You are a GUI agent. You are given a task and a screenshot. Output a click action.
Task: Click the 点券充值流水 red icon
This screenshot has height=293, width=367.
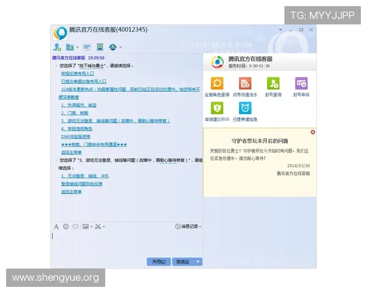[x=245, y=84]
